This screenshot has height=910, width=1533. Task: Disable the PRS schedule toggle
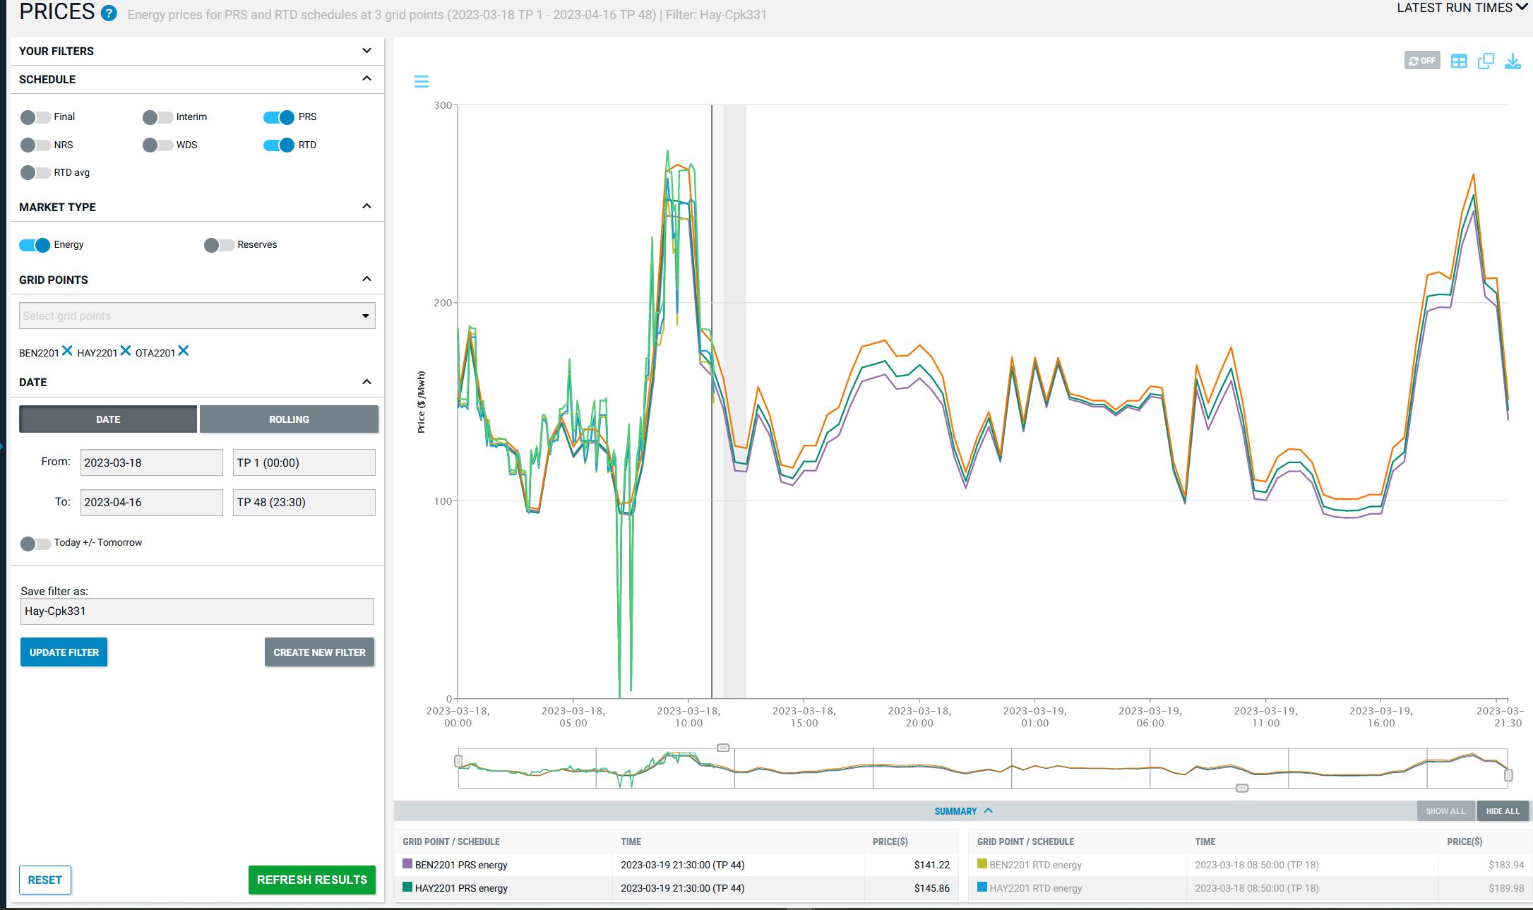click(279, 117)
